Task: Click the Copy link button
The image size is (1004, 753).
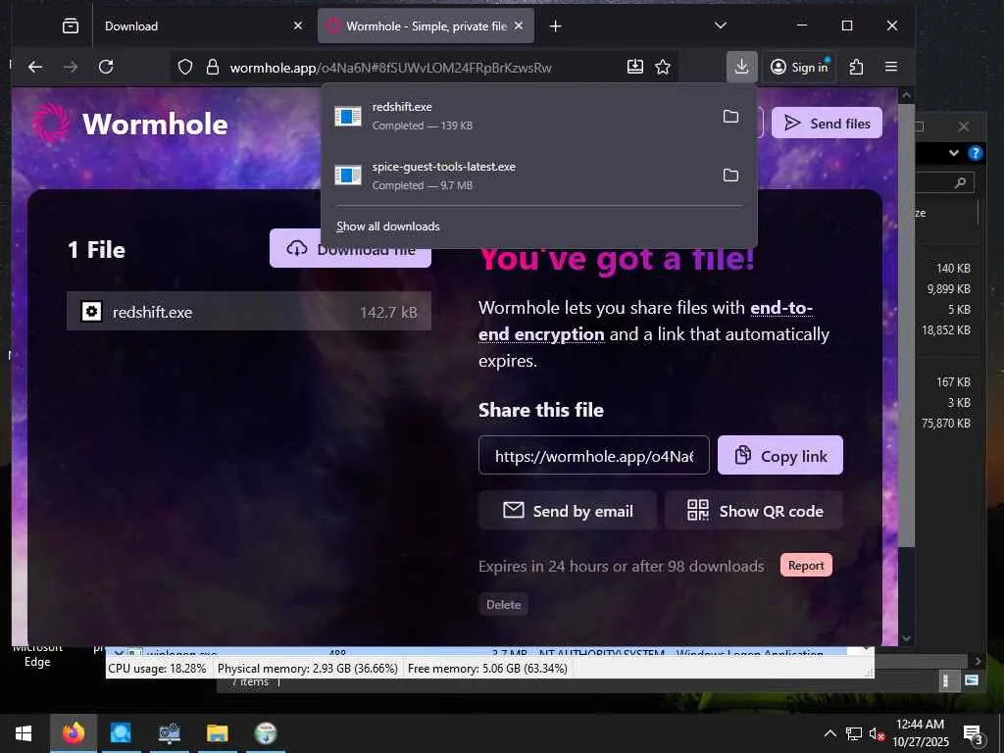Action: tap(779, 455)
